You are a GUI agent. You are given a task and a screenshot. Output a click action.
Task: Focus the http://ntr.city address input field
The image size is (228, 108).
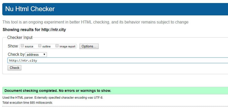click(118, 60)
